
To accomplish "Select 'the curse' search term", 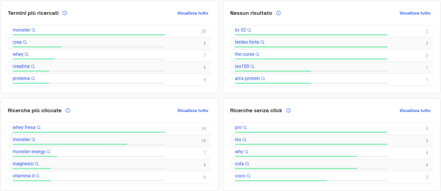I will click(x=244, y=54).
